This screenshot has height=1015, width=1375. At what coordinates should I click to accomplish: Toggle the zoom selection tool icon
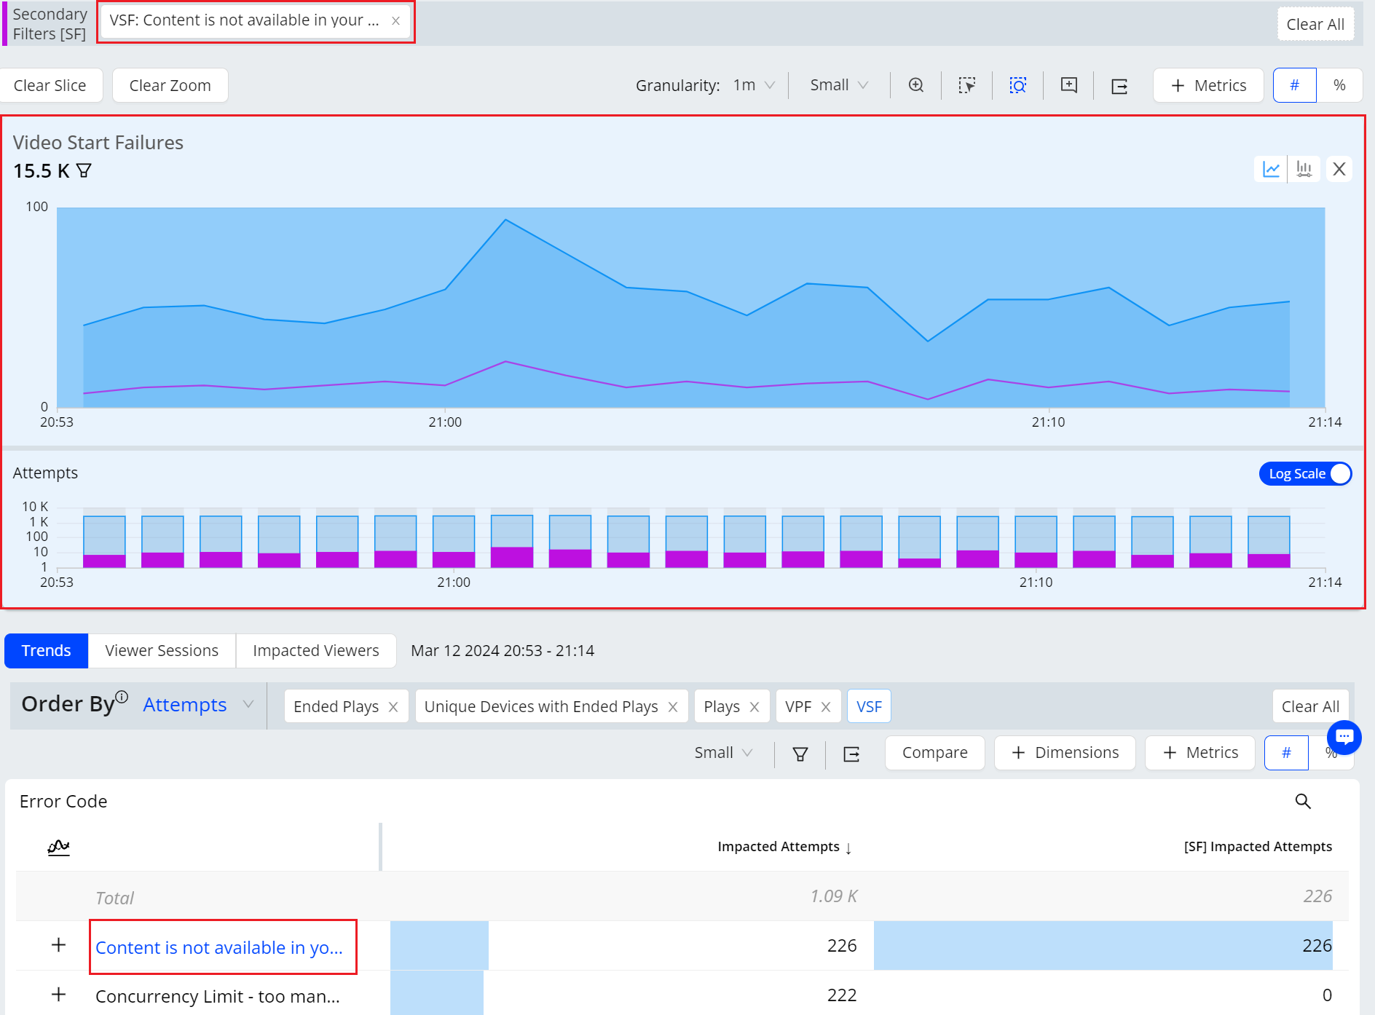click(1018, 85)
